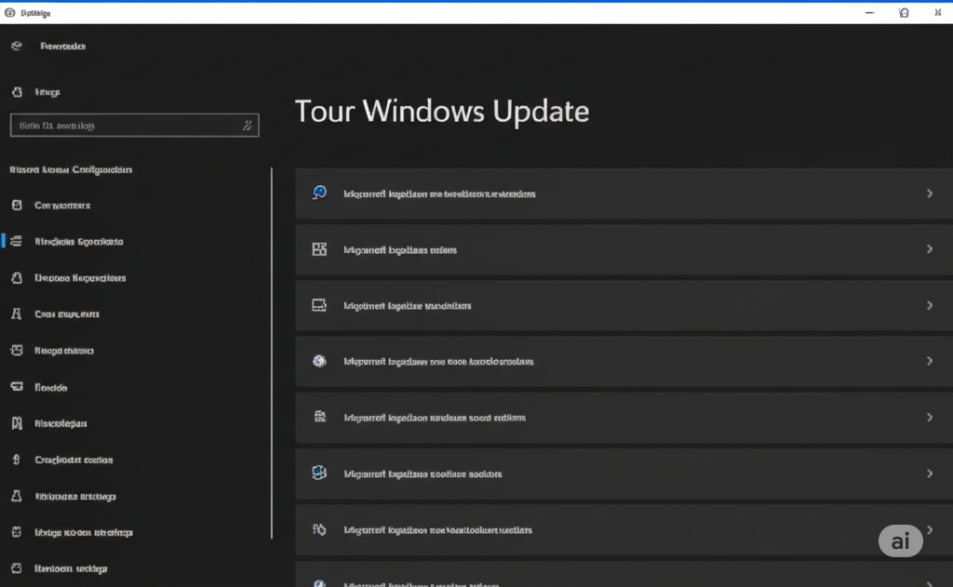Click the icon beside 'Fiewroeder' at sidebar top
The width and height of the screenshot is (953, 587).
click(17, 47)
